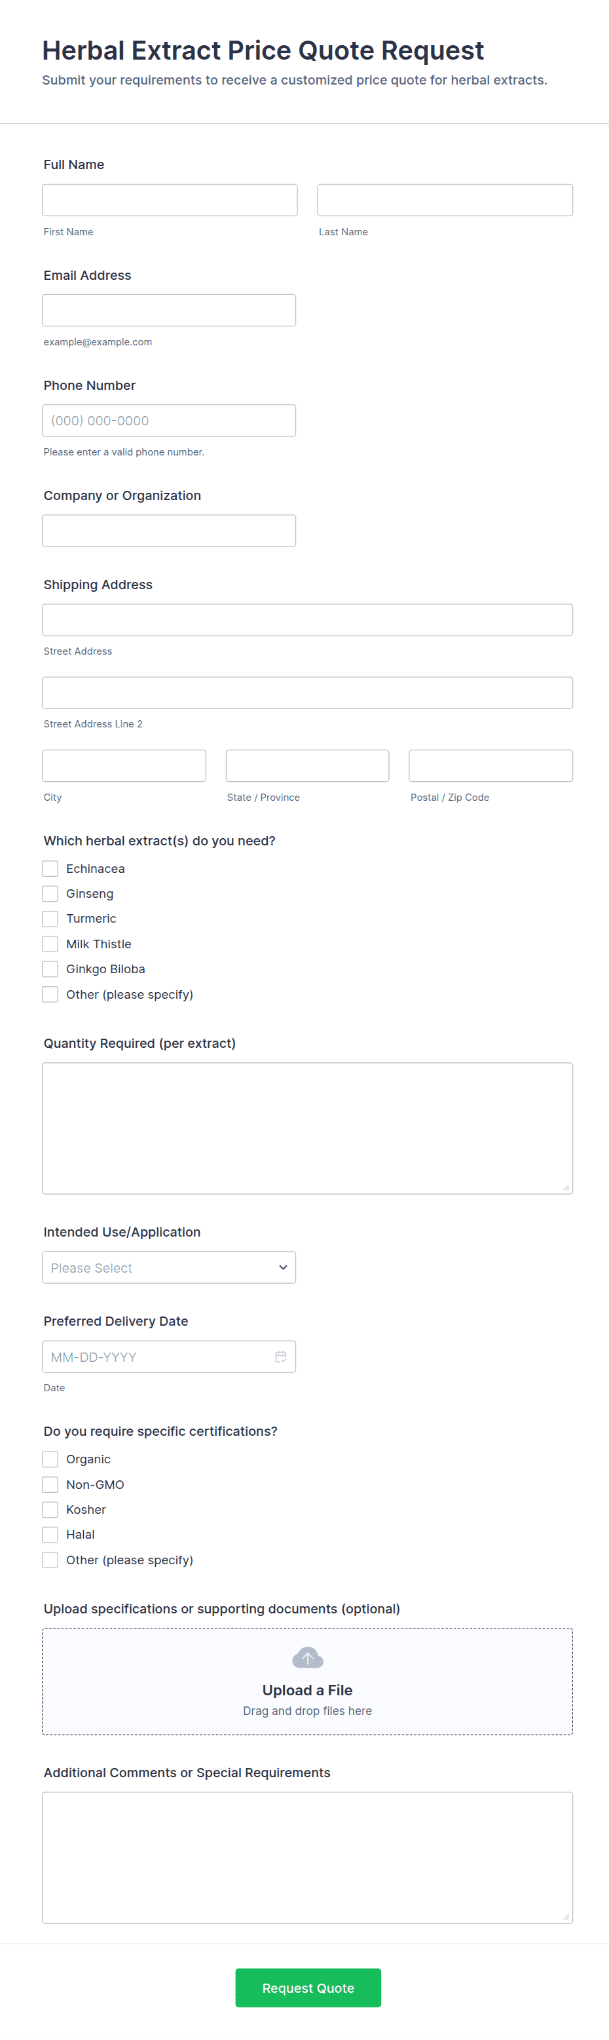Open the Intended Use/Application dropdown

pyautogui.click(x=169, y=1268)
